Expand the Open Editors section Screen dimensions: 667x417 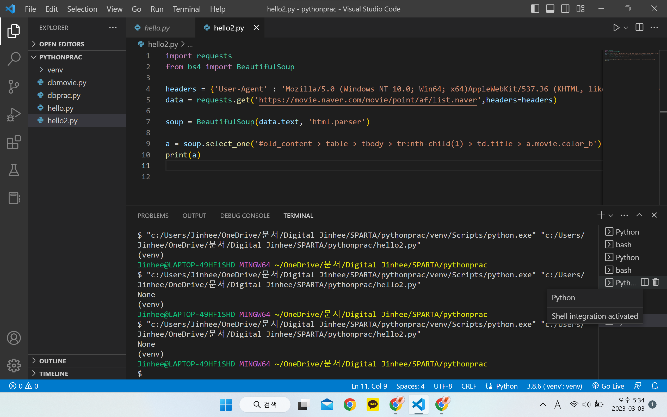(77, 44)
